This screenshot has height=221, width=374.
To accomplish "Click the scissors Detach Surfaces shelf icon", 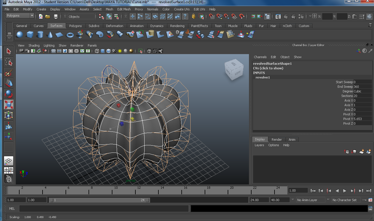I will pyautogui.click(x=190, y=35).
